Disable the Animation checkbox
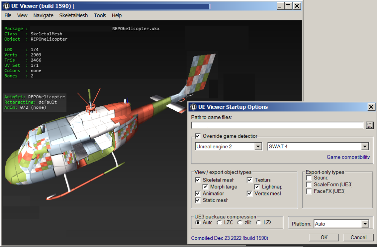377x247 pixels. click(x=198, y=193)
